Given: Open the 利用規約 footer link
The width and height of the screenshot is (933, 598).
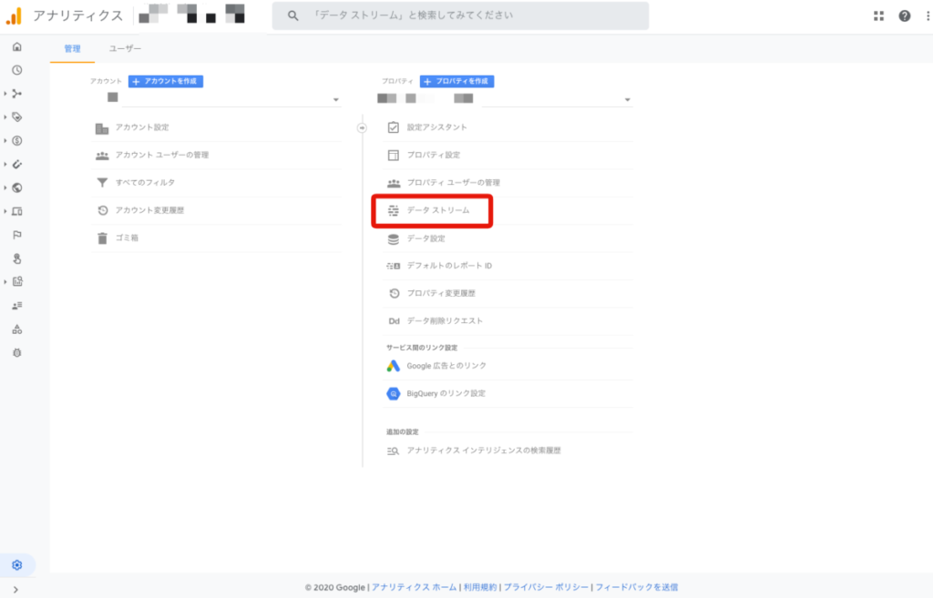Looking at the screenshot, I should point(480,587).
